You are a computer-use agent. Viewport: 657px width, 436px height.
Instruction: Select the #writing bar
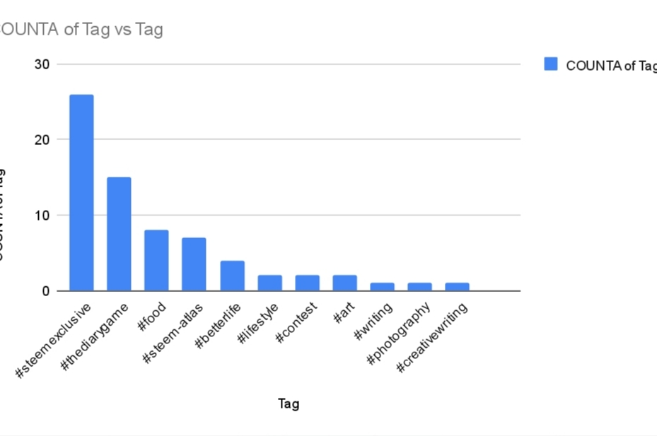click(x=382, y=286)
